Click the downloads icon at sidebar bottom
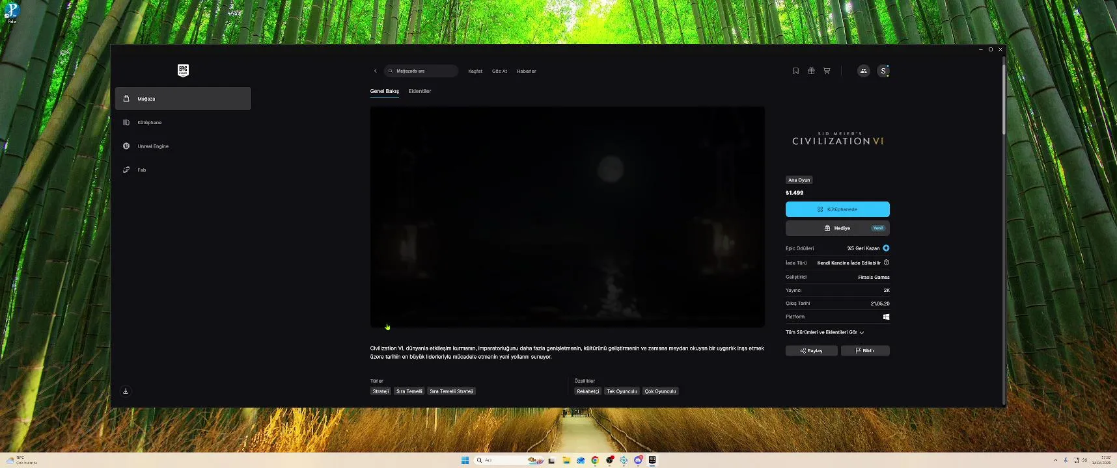This screenshot has width=1117, height=468. click(x=126, y=391)
